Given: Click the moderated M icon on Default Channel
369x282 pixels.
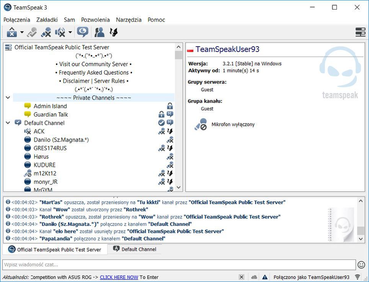Looking at the screenshot, I should (x=170, y=123).
